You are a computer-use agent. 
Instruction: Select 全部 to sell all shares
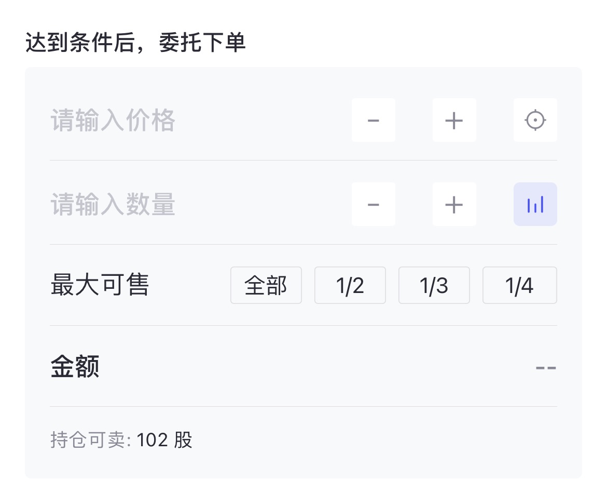click(x=266, y=285)
